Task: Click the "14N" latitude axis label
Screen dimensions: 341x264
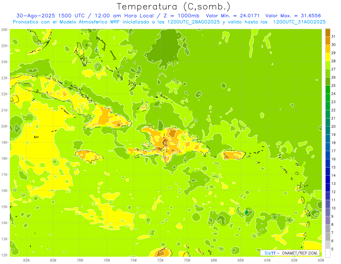Action: pyautogui.click(x=4, y=223)
